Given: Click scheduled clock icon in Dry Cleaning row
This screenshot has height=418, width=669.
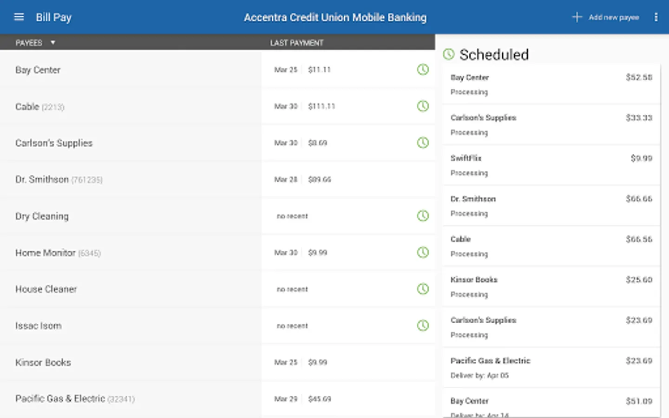Looking at the screenshot, I should click(x=423, y=216).
